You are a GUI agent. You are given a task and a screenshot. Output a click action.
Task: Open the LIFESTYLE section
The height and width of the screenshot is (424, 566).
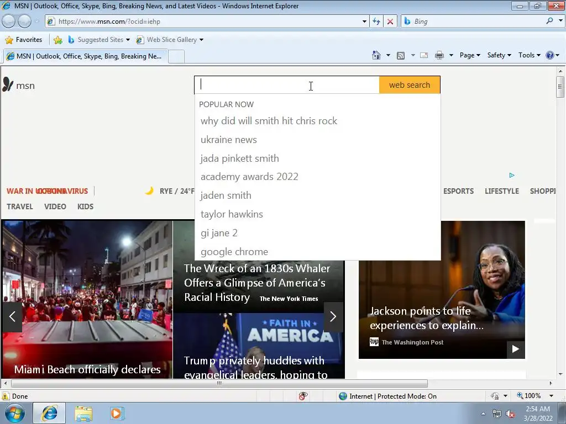502,191
